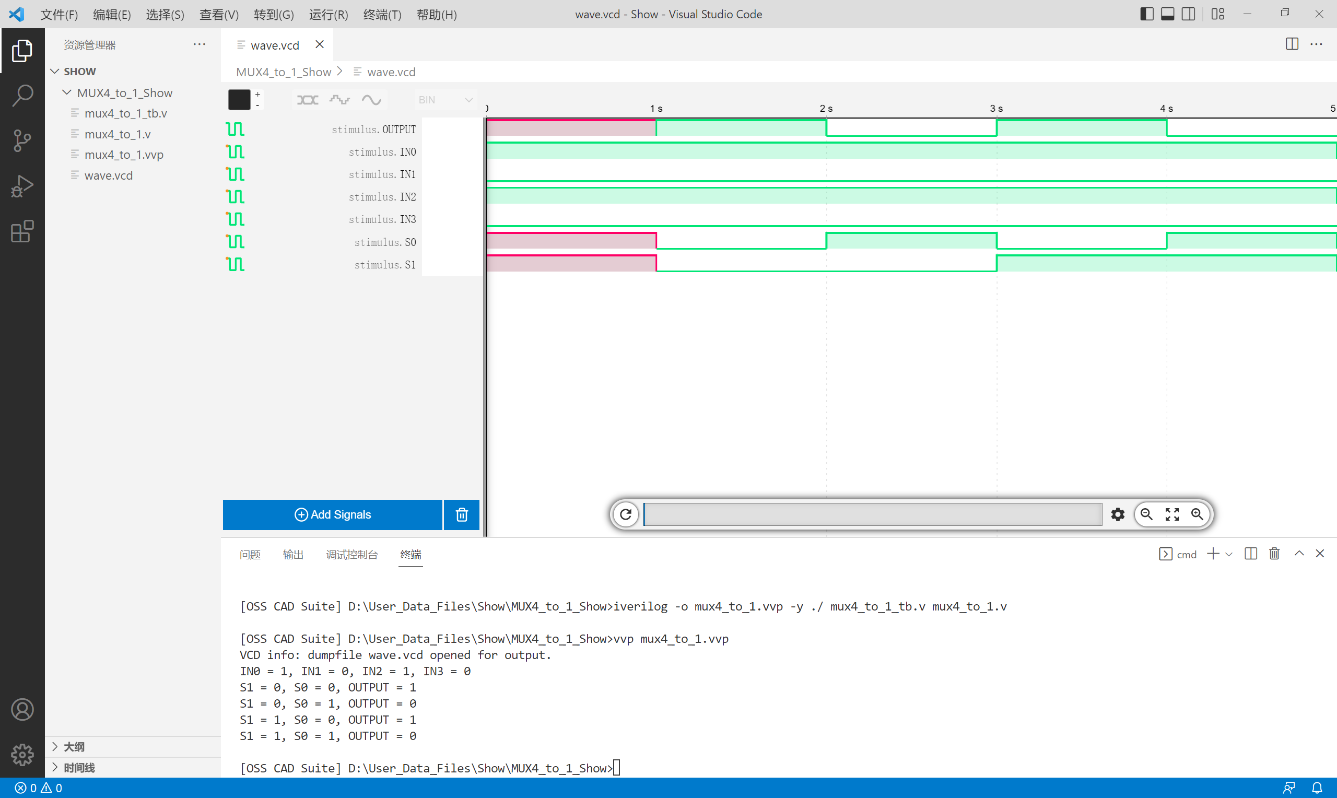Screen dimensions: 1337x798
Task: Click the waveform time range scrollbar
Action: click(x=873, y=514)
